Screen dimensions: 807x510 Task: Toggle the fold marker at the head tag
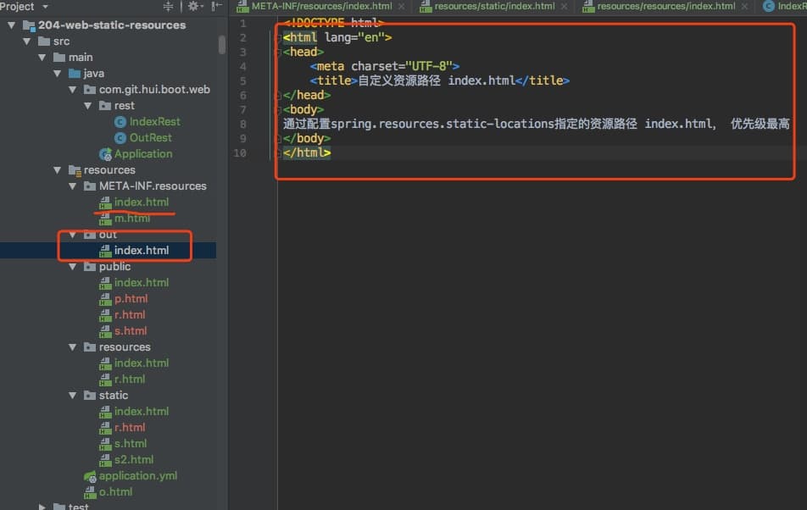pos(280,53)
